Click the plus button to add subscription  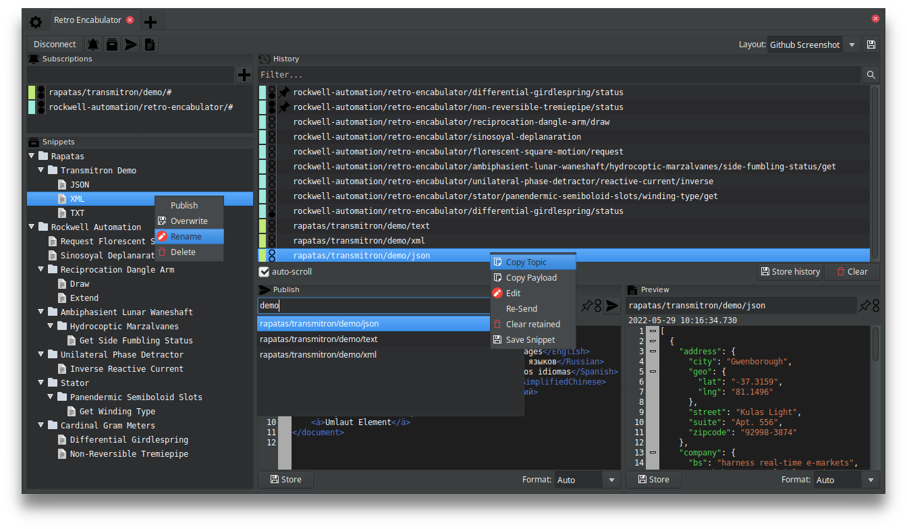pyautogui.click(x=244, y=75)
